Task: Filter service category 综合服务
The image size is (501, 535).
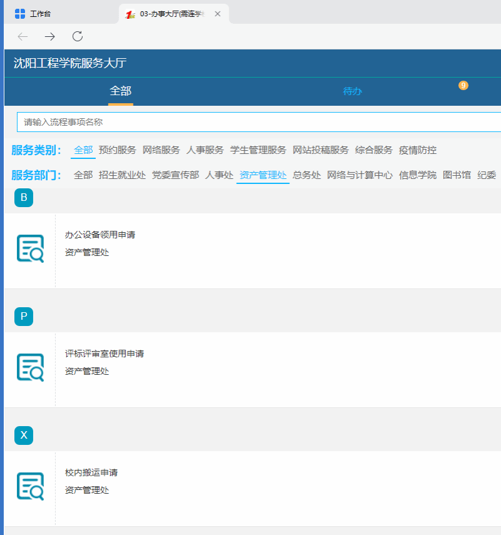Action: point(374,150)
